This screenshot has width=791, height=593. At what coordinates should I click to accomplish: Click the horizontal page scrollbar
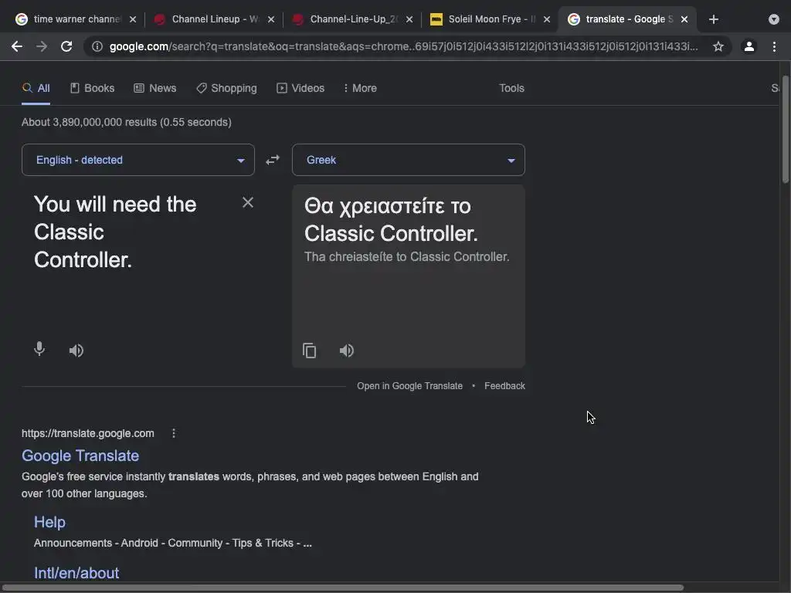(342, 588)
